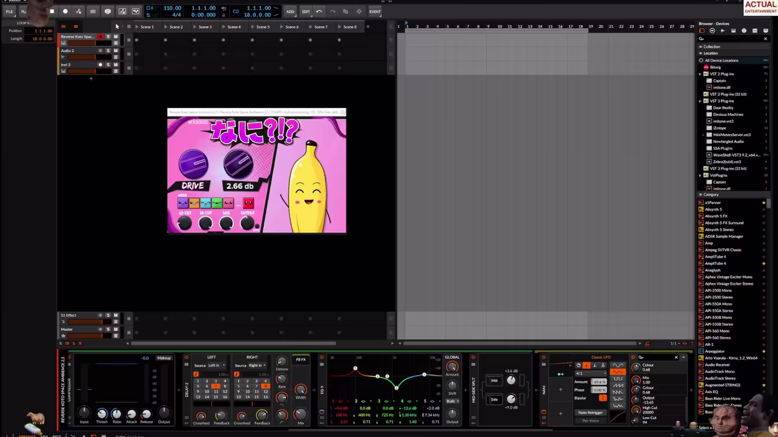Viewport: 778px width, 437px height.
Task: Select Amp device in category list
Action: tap(709, 243)
